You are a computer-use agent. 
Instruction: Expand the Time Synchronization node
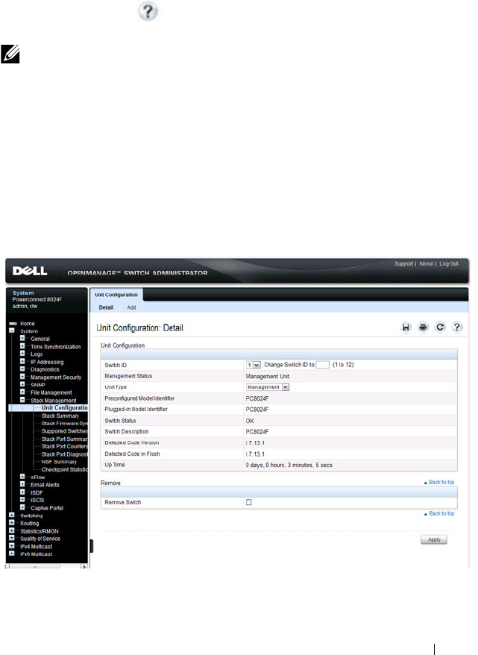click(x=22, y=346)
